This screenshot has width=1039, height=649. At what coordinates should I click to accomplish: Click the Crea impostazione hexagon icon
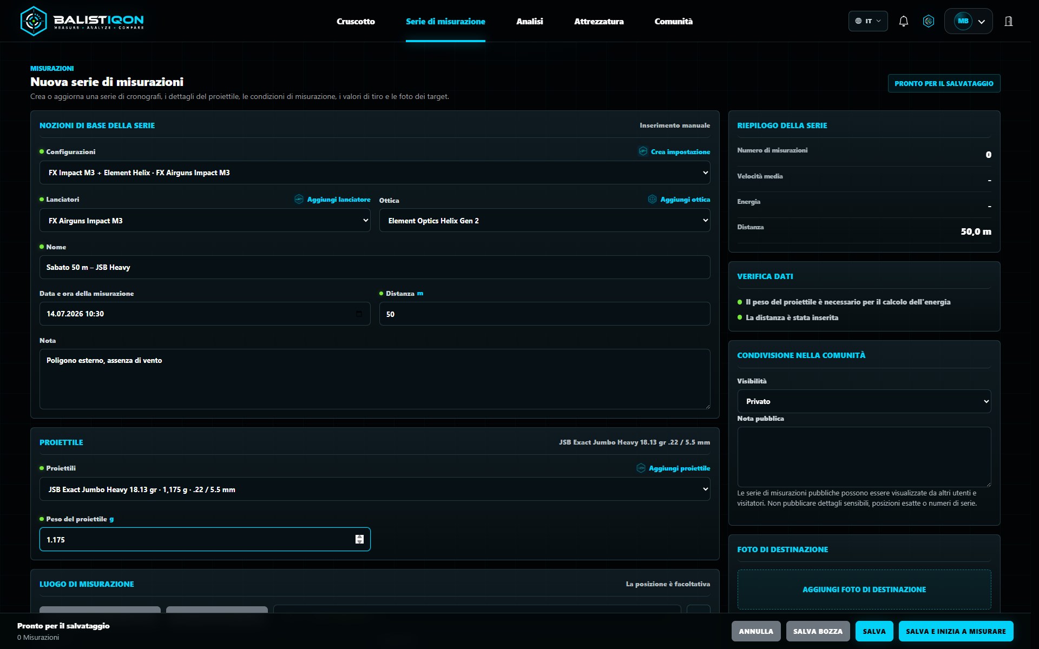[643, 151]
